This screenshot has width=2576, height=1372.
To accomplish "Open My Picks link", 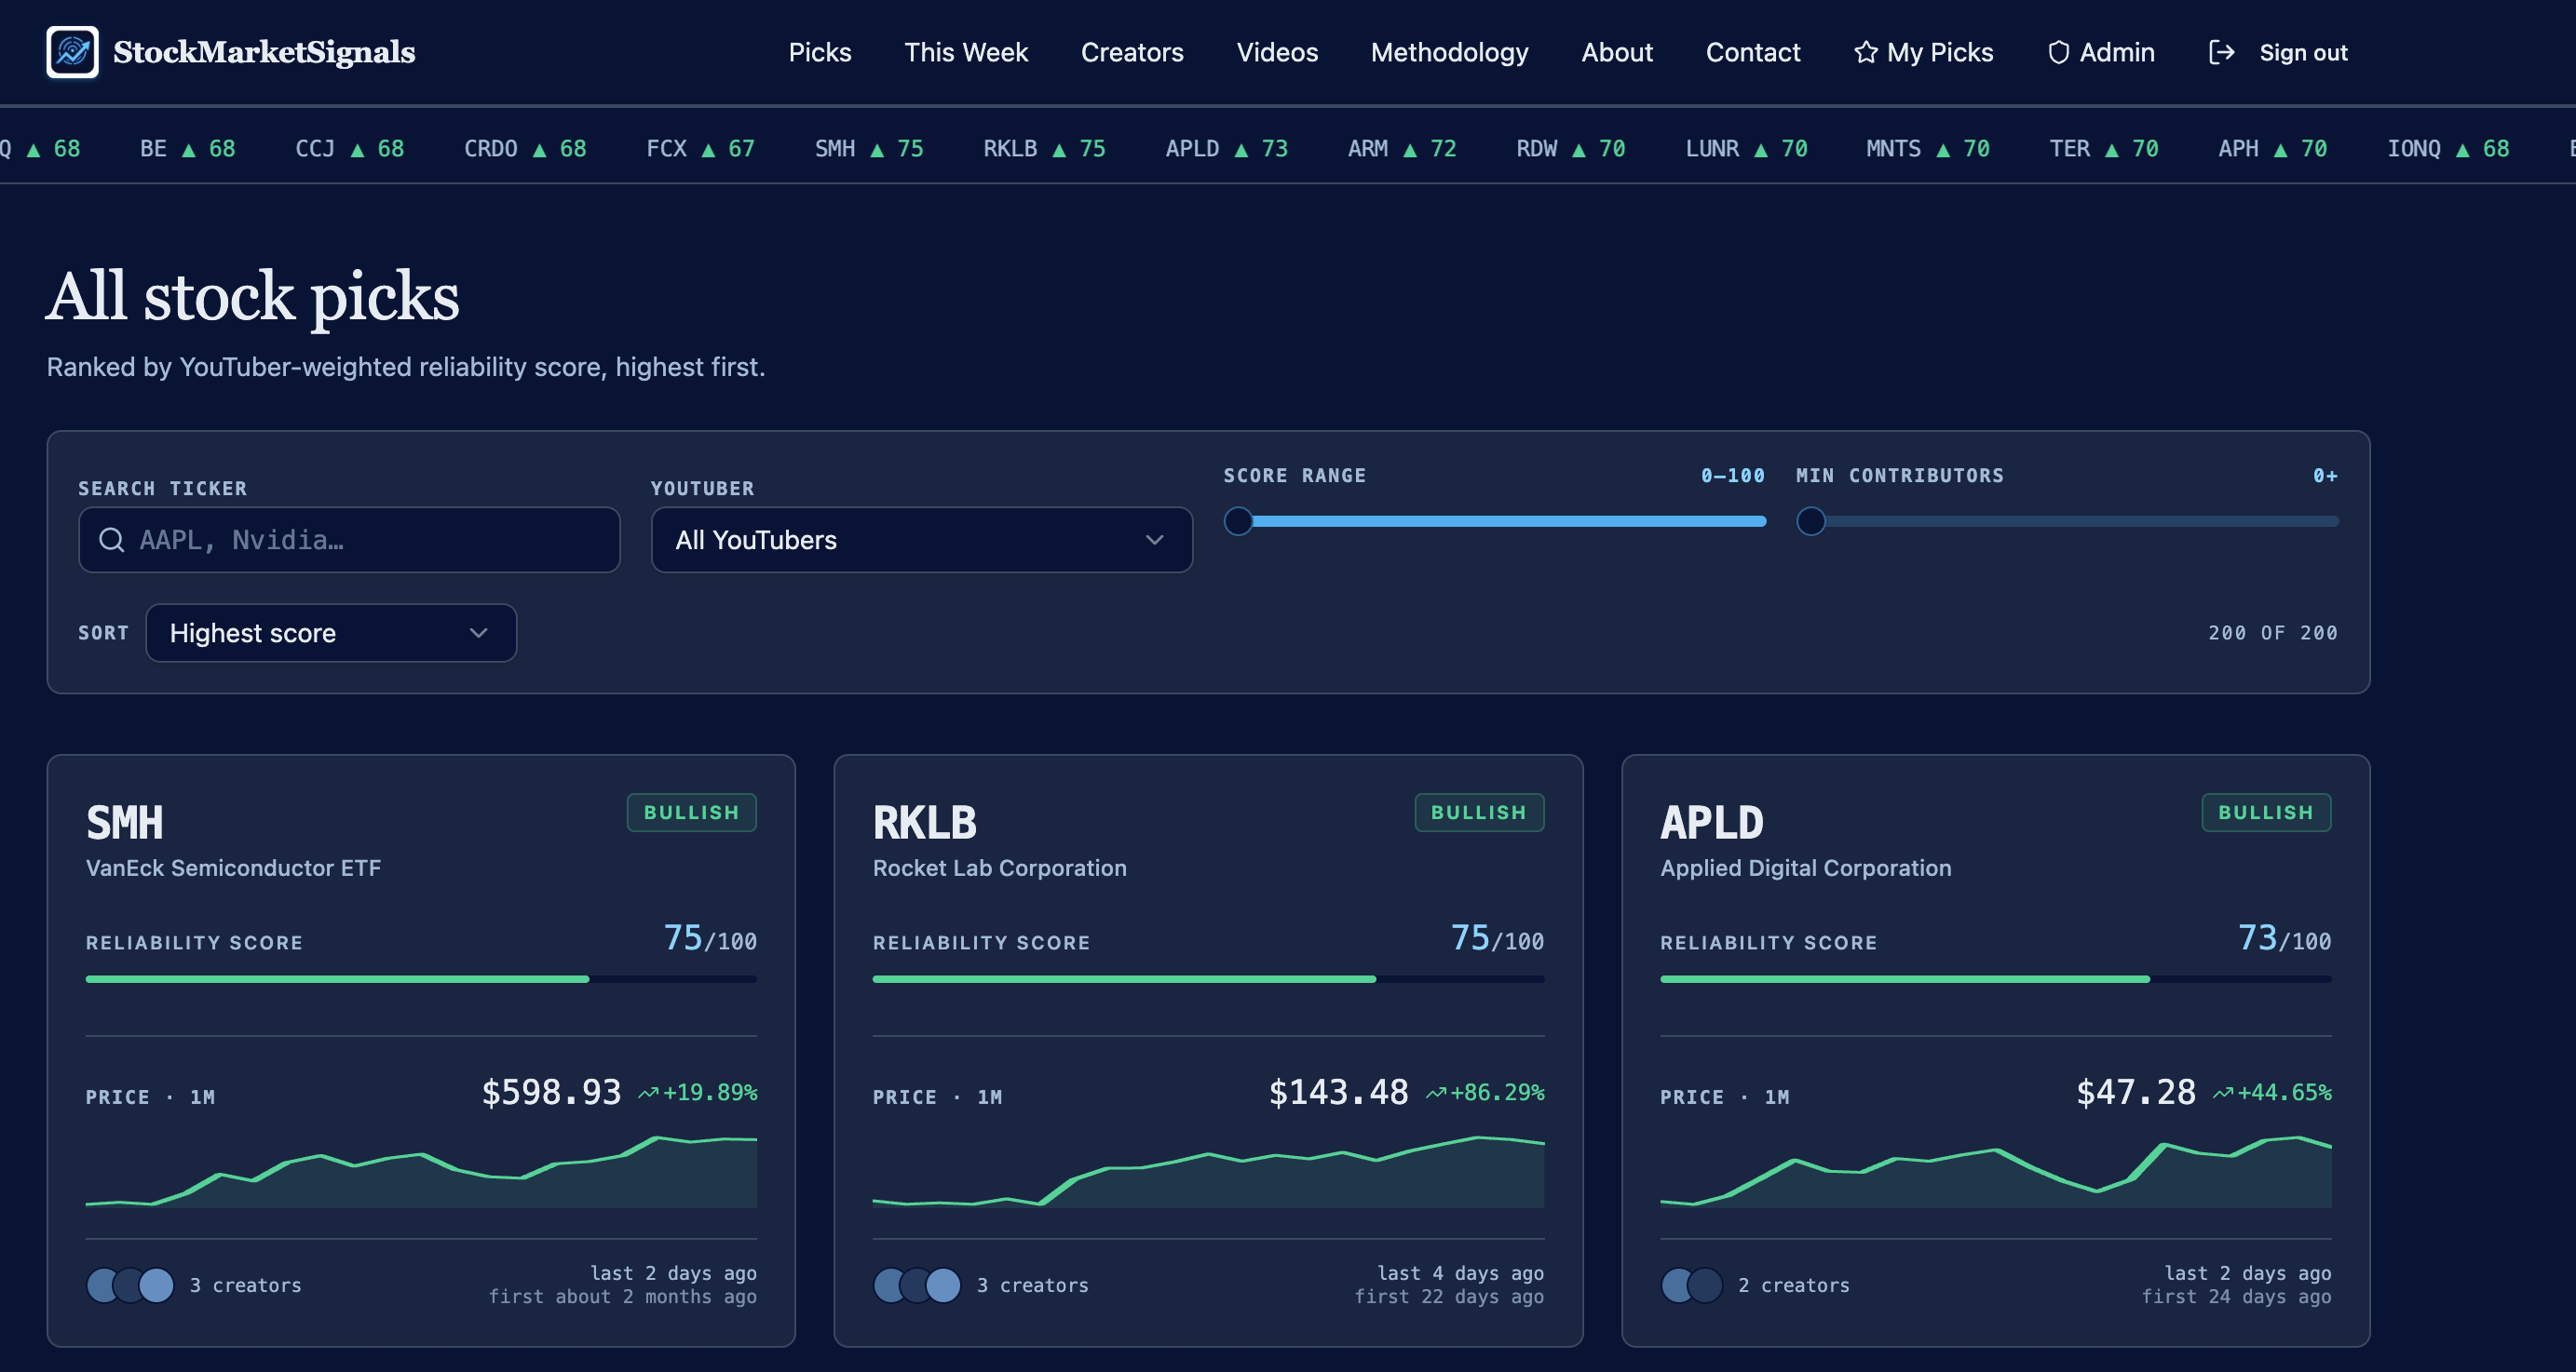I will [x=1923, y=52].
